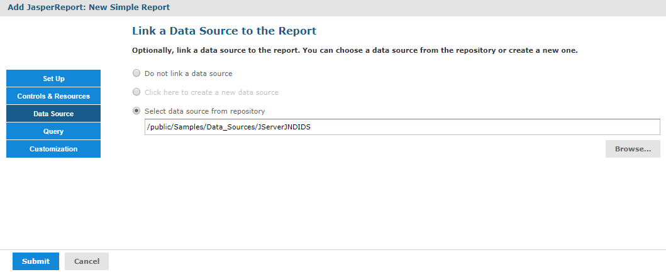Image resolution: width=666 pixels, height=272 pixels.
Task: Select 'Select data source from repository' radio
Action: [x=136, y=111]
